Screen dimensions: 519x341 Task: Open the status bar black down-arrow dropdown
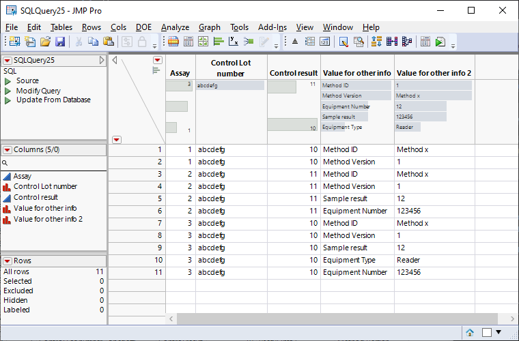tap(499, 332)
